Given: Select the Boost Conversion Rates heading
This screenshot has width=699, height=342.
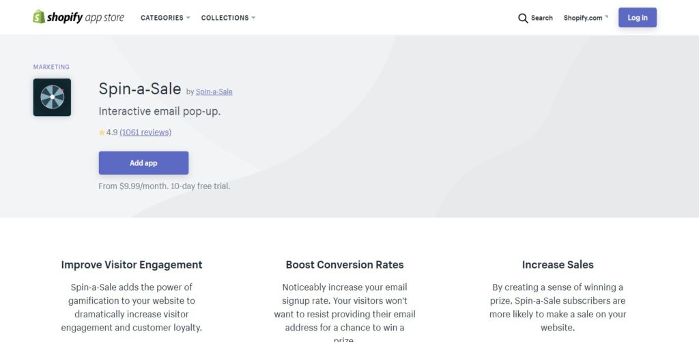Looking at the screenshot, I should click(345, 264).
